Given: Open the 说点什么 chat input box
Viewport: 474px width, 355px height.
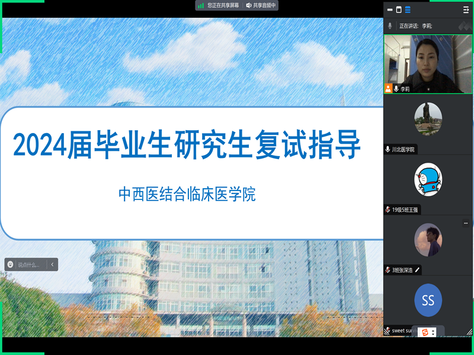Looking at the screenshot, I should pyautogui.click(x=28, y=265).
